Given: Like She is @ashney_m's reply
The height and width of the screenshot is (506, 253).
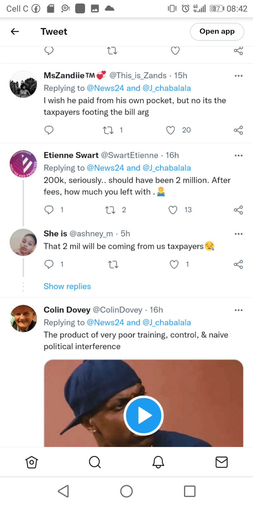Looking at the screenshot, I should (x=174, y=264).
